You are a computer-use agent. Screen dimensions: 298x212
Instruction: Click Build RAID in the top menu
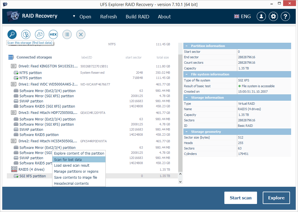point(138,17)
